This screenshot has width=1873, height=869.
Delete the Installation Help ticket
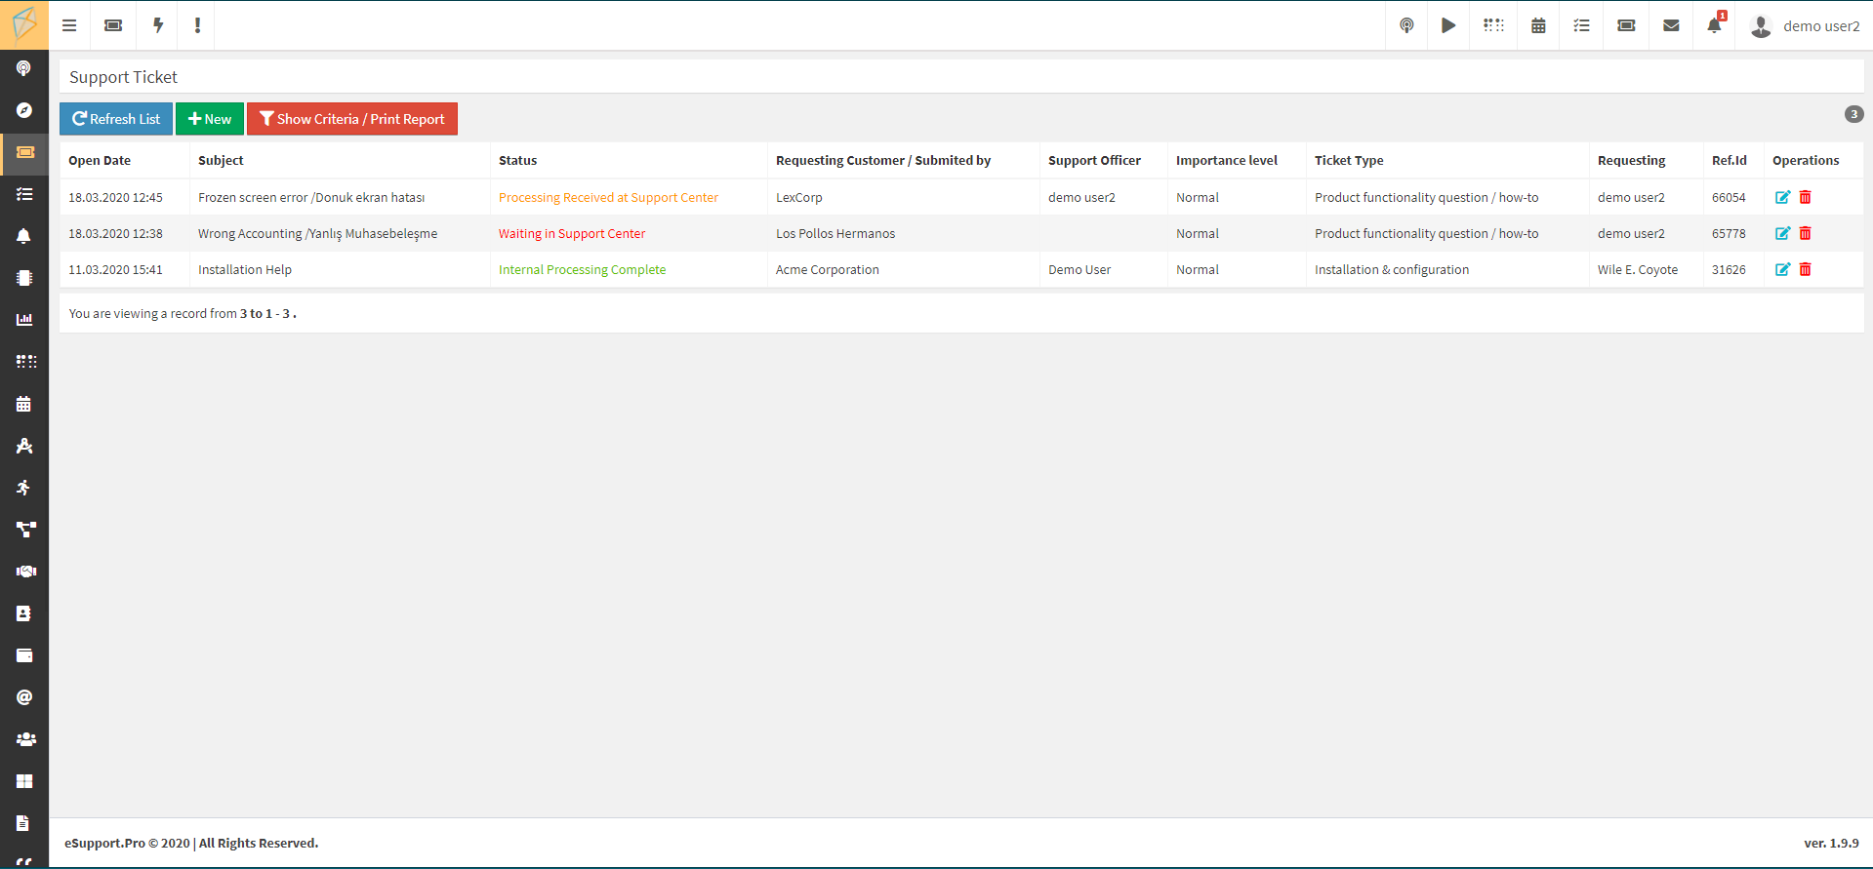(1806, 269)
